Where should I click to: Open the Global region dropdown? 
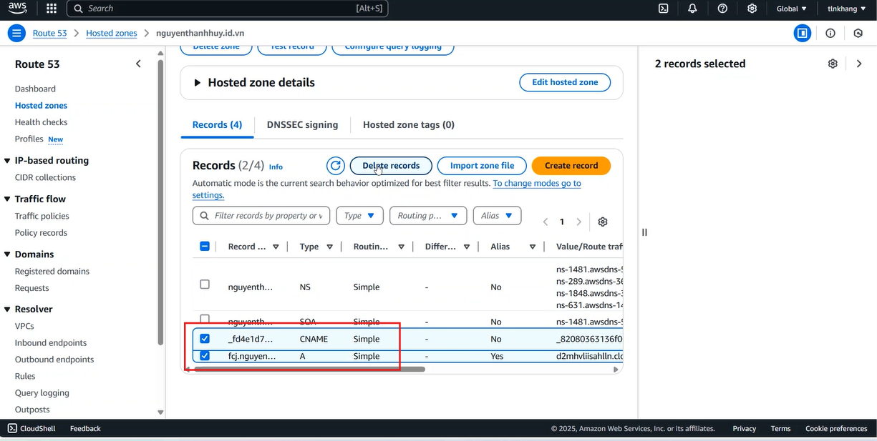[792, 9]
